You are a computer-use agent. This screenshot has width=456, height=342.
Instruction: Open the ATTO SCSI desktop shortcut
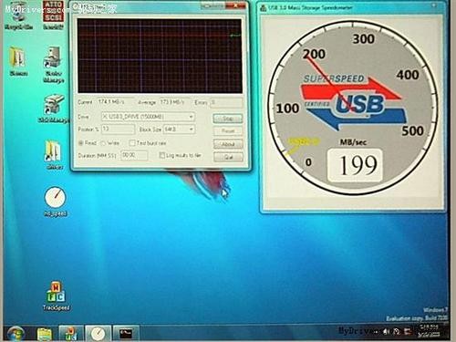tap(53, 15)
